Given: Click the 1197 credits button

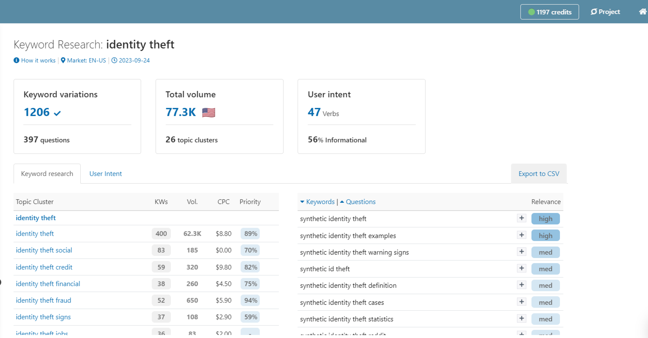Looking at the screenshot, I should click(549, 11).
